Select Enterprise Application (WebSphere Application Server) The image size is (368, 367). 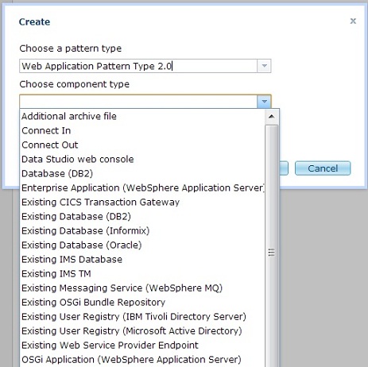point(142,187)
